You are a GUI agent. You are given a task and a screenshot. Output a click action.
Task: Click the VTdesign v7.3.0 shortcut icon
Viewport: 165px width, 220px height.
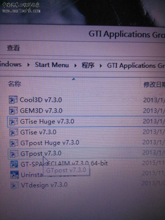[15, 185]
